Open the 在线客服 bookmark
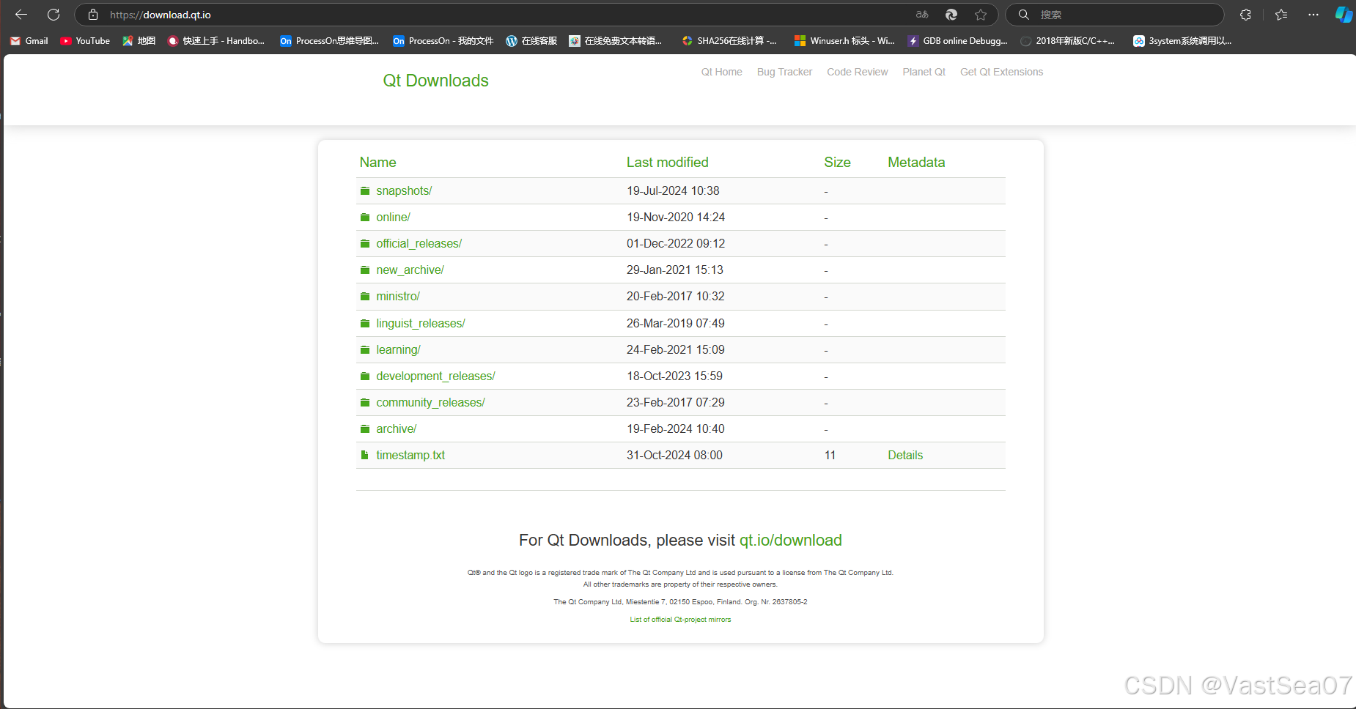This screenshot has width=1356, height=709. (531, 41)
